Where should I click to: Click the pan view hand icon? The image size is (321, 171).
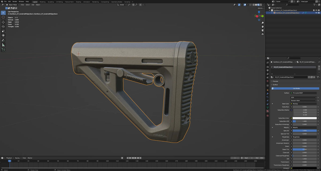[263, 26]
